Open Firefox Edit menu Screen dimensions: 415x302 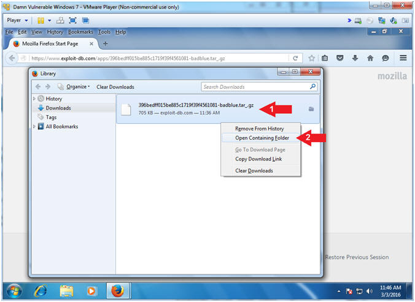(x=22, y=32)
